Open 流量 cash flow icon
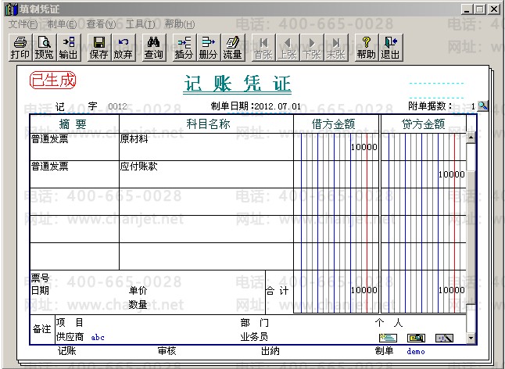 [232, 48]
